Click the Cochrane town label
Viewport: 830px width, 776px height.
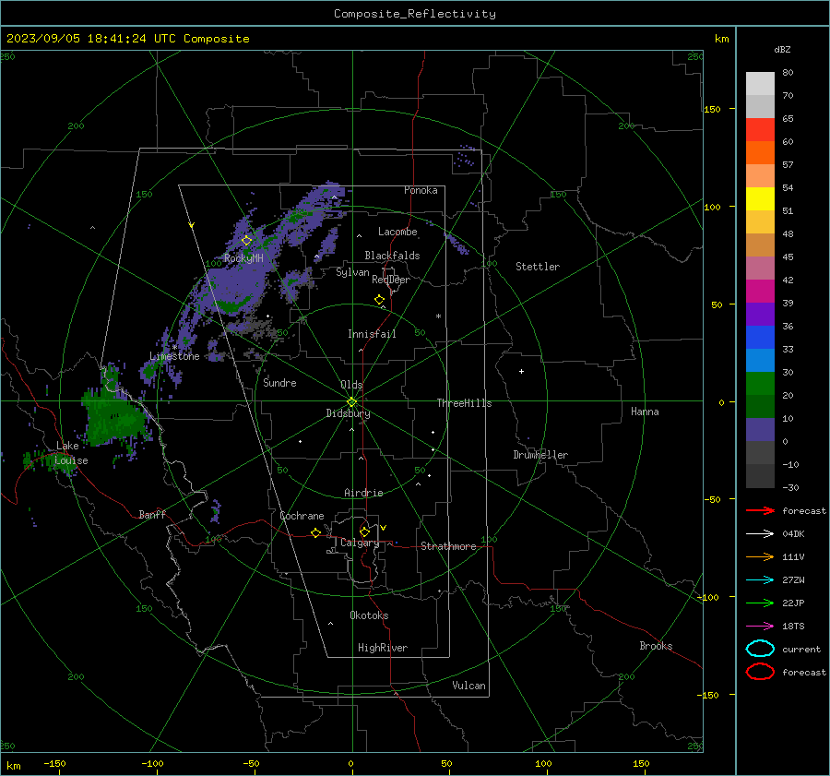[302, 516]
